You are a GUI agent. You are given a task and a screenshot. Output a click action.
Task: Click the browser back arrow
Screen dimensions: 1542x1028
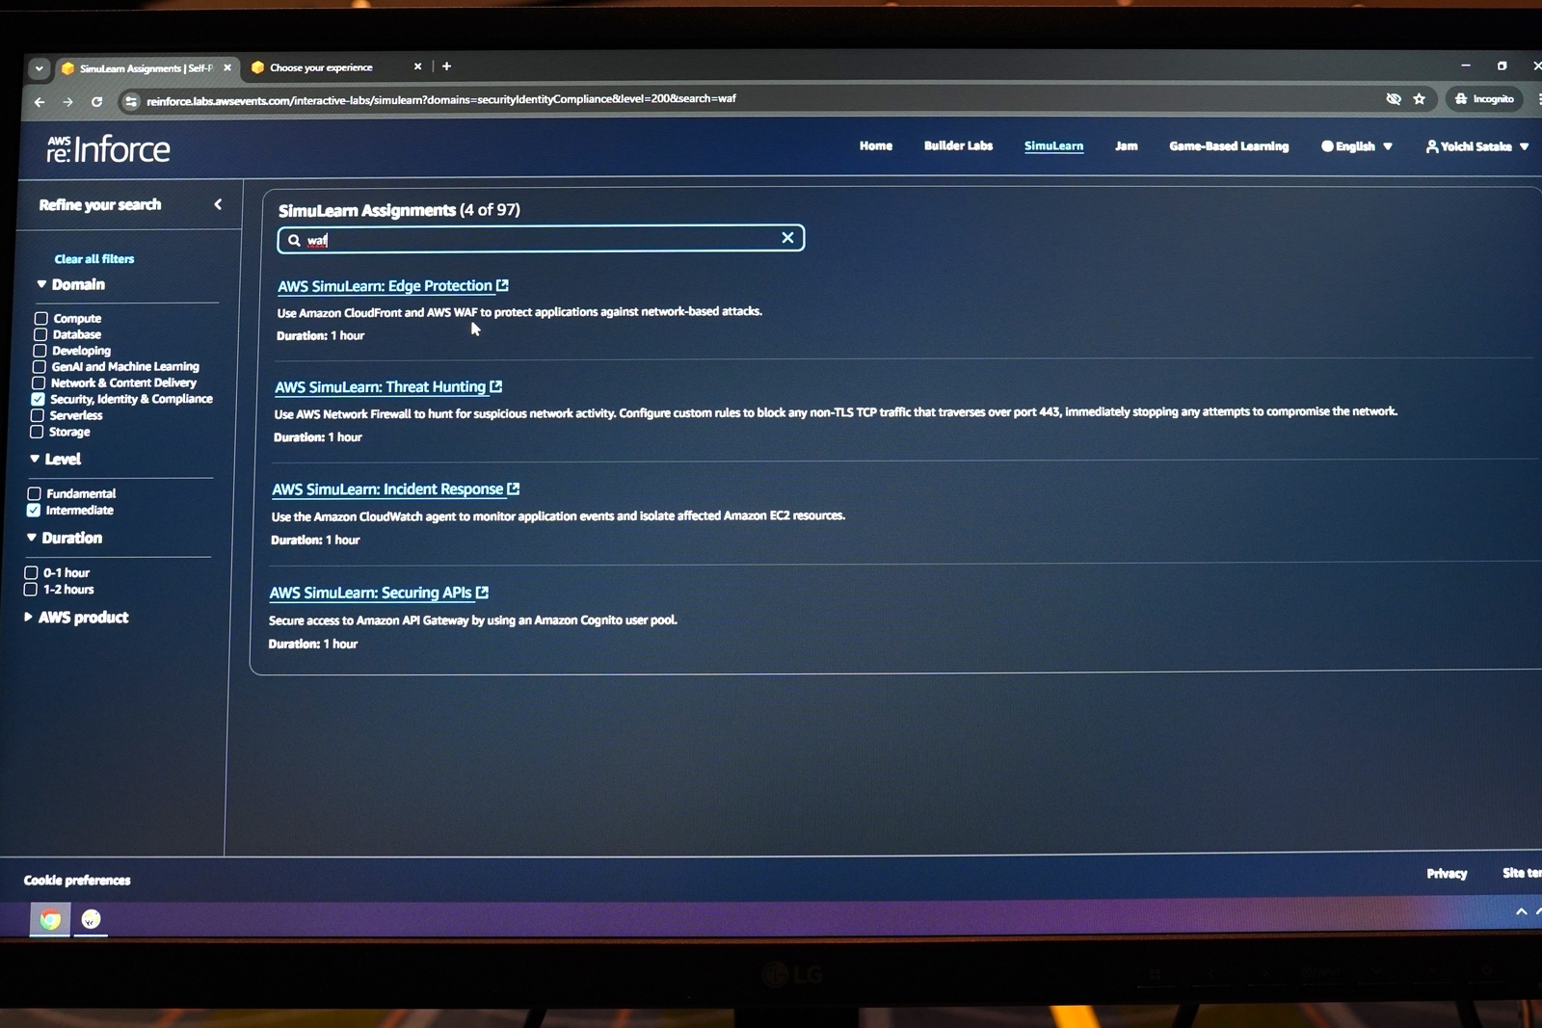coord(40,101)
